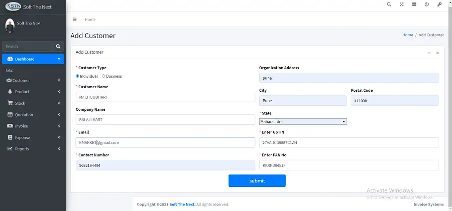Open the apps grid icon in header
Viewport: 452px width, 211px height.
click(414, 5)
